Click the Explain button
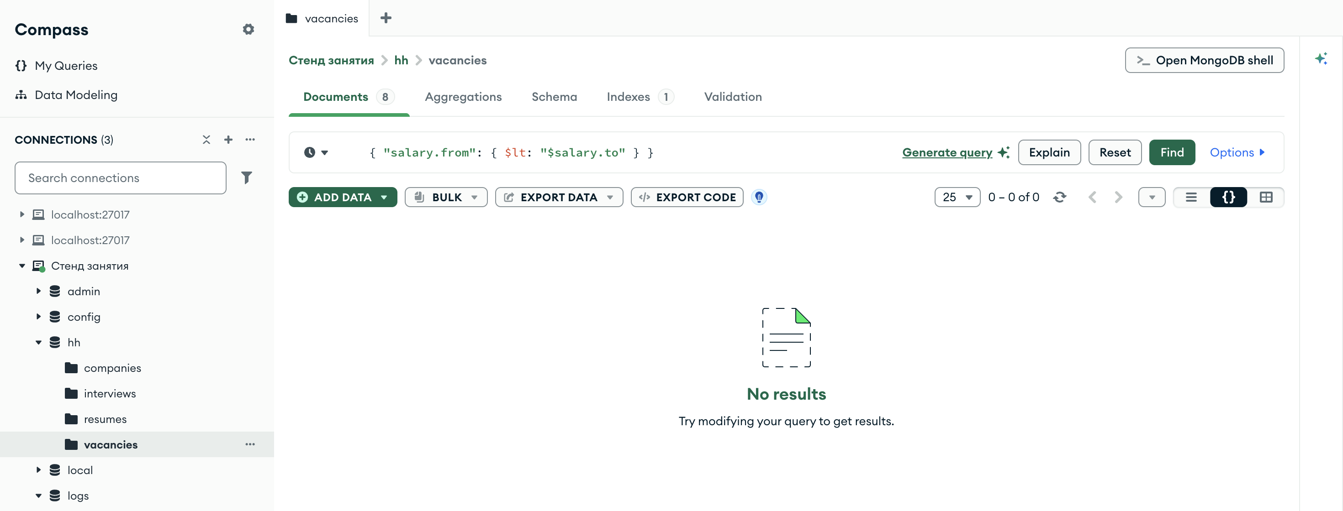This screenshot has height=511, width=1343. click(1049, 153)
